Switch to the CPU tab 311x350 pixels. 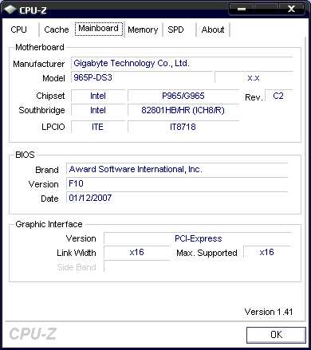(19, 29)
